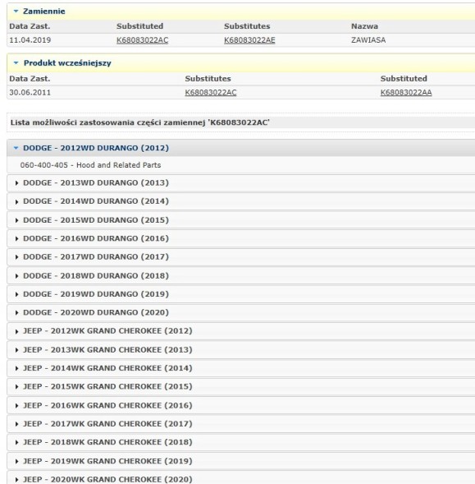The width and height of the screenshot is (475, 484).
Task: Select JEEP - 2018WK GRAND CHEROKEE (2018) title
Action: point(107,442)
